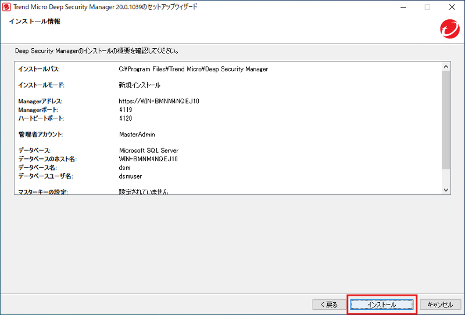The image size is (465, 315).
Task: Click the scroll down arrow in summary list
Action: tap(446, 190)
